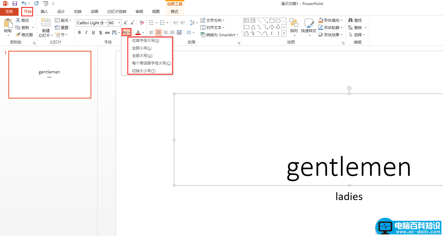443x236 pixels.
Task: Expand the font color dropdown arrow
Action: pos(143,32)
